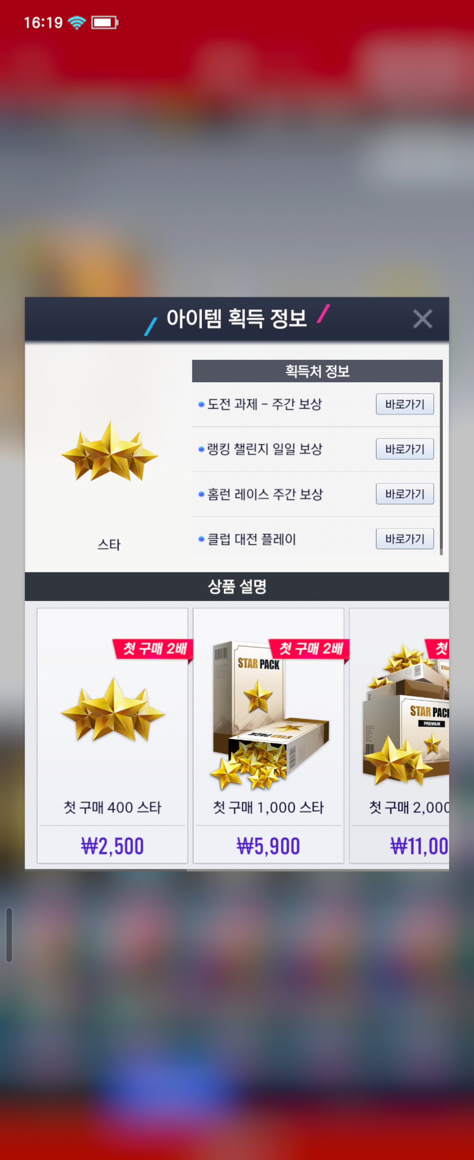Image resolution: width=474 pixels, height=1160 pixels.
Task: Tap the large gold 스타 item icon
Action: pyautogui.click(x=110, y=451)
